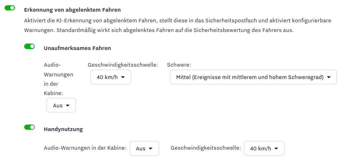Open Handynutzung '40 km/h' speed threshold dropdown
The image size is (340, 160).
click(264, 148)
